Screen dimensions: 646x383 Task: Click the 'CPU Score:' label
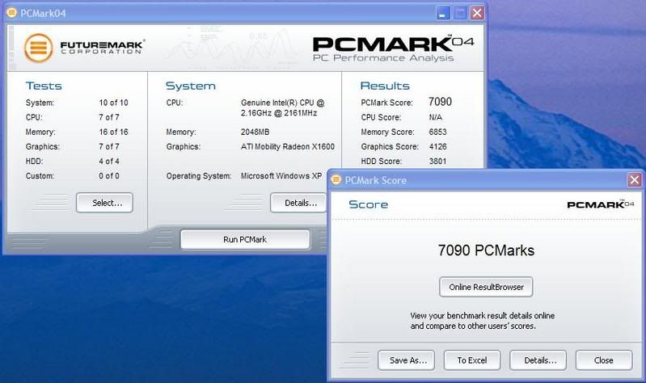click(381, 117)
